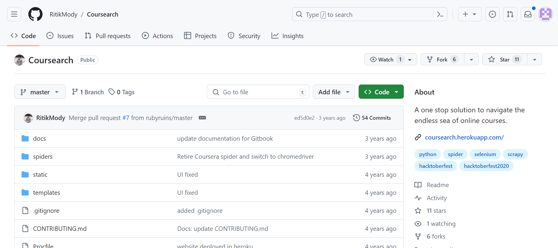Open the issues shortcut icon in header
This screenshot has height=248, width=558.
click(492, 14)
